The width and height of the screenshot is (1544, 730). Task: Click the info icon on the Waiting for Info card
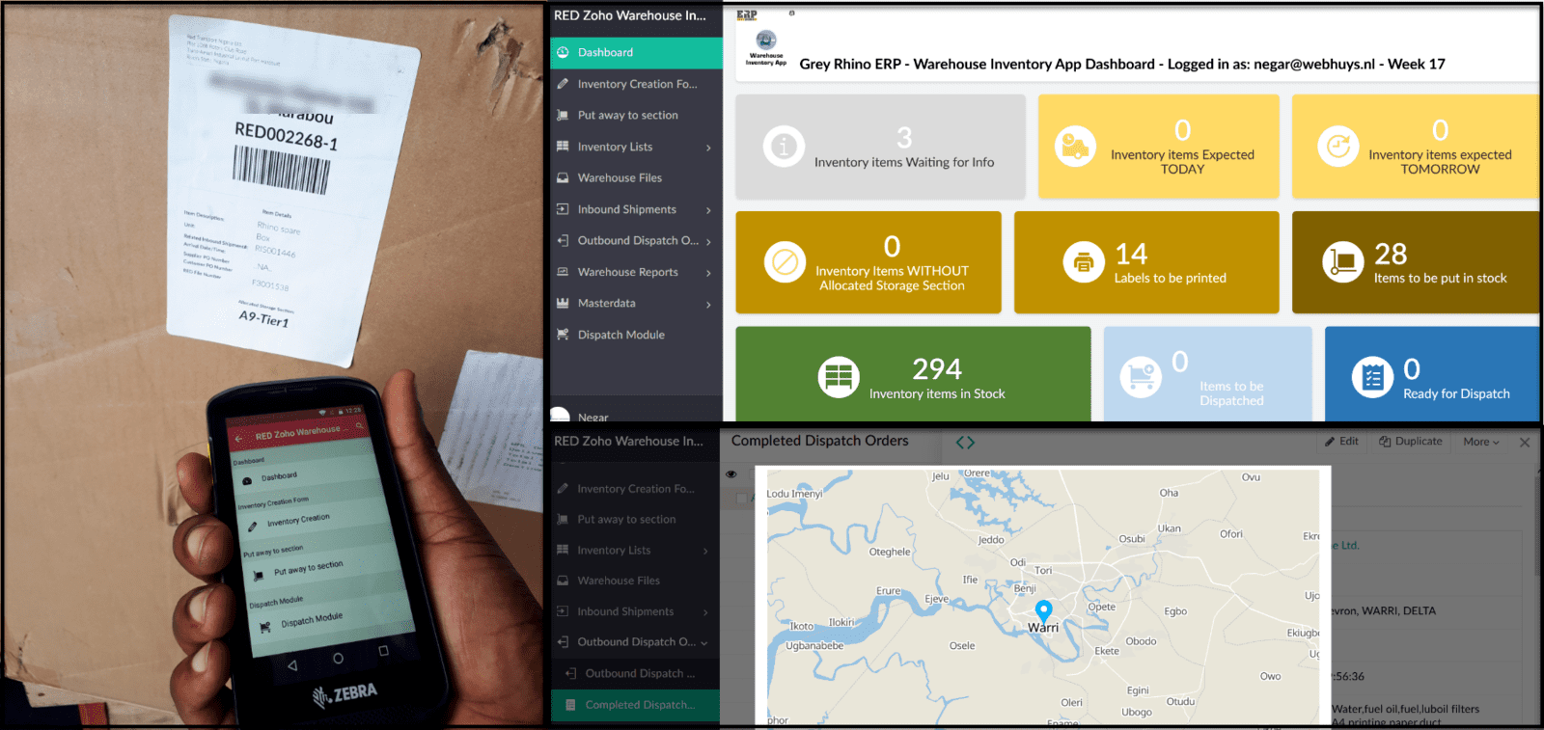[x=784, y=147]
